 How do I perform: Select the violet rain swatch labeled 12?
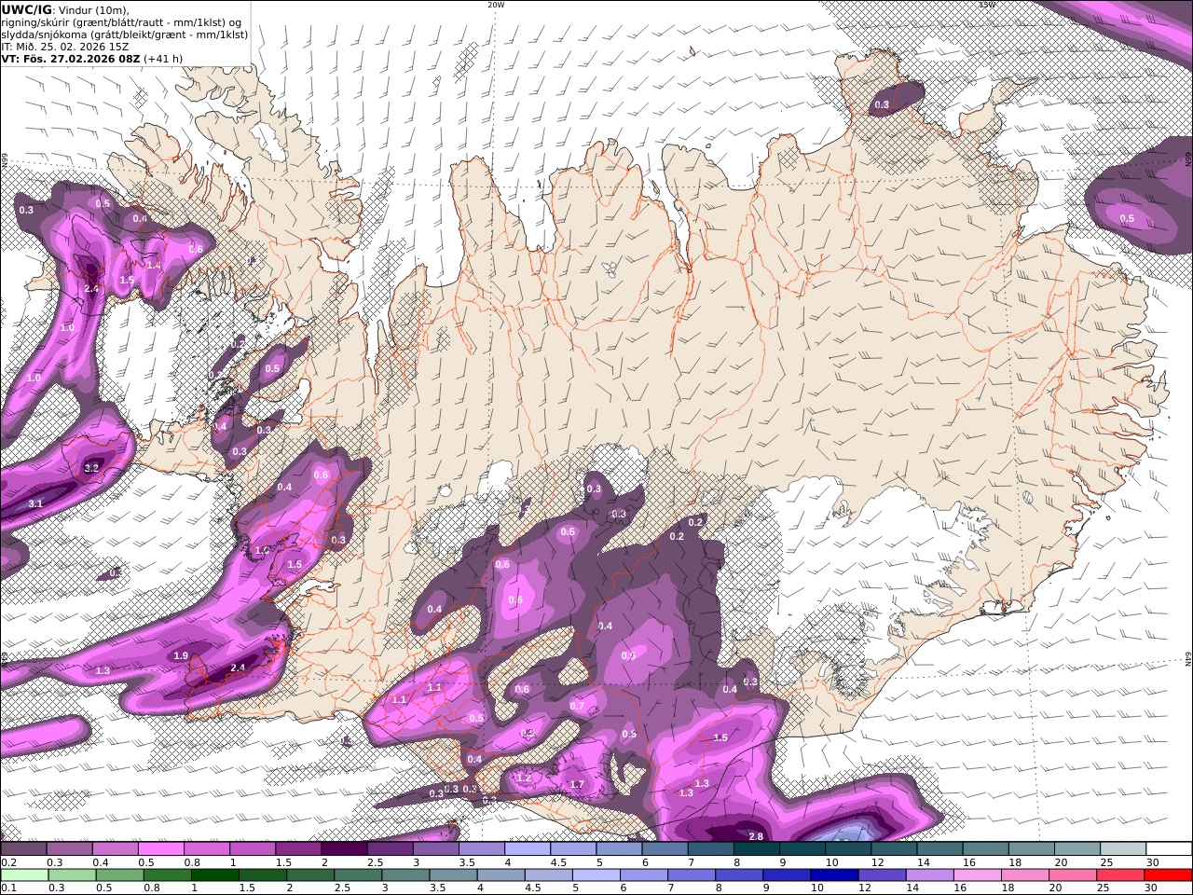(x=882, y=874)
